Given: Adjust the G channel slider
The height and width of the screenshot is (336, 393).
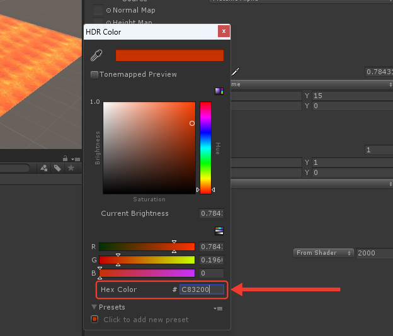Looking at the screenshot, I should pyautogui.click(x=147, y=260).
